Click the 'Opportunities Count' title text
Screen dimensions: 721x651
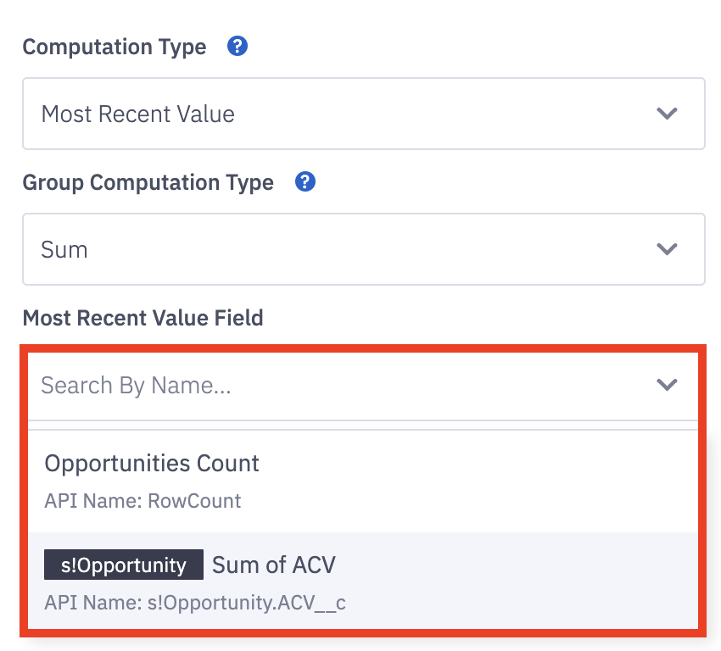(x=152, y=464)
